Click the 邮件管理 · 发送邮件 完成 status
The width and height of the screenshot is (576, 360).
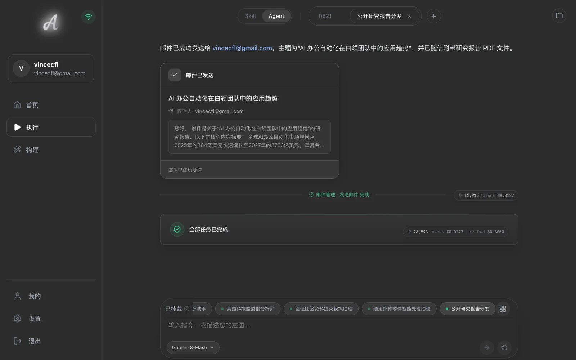pyautogui.click(x=339, y=194)
